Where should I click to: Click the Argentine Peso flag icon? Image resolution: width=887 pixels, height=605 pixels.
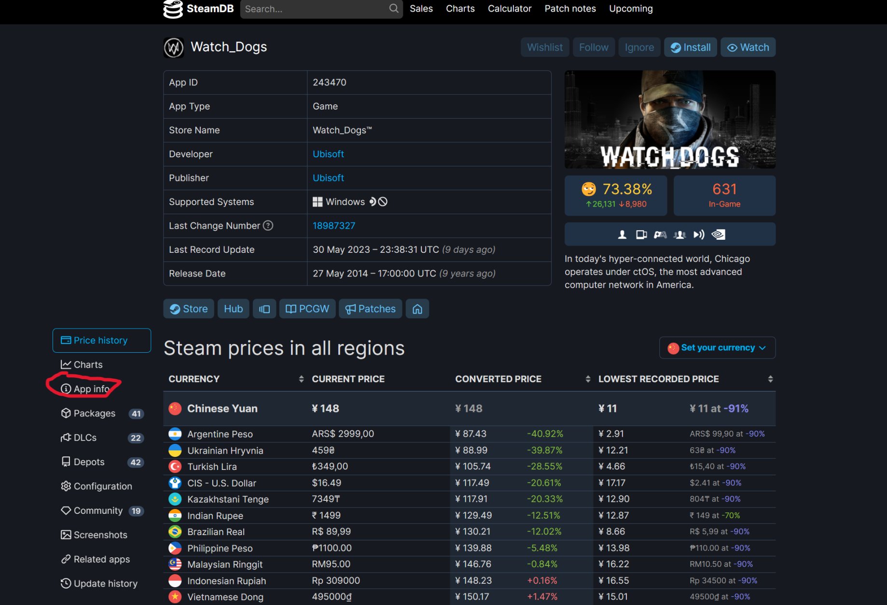click(175, 434)
